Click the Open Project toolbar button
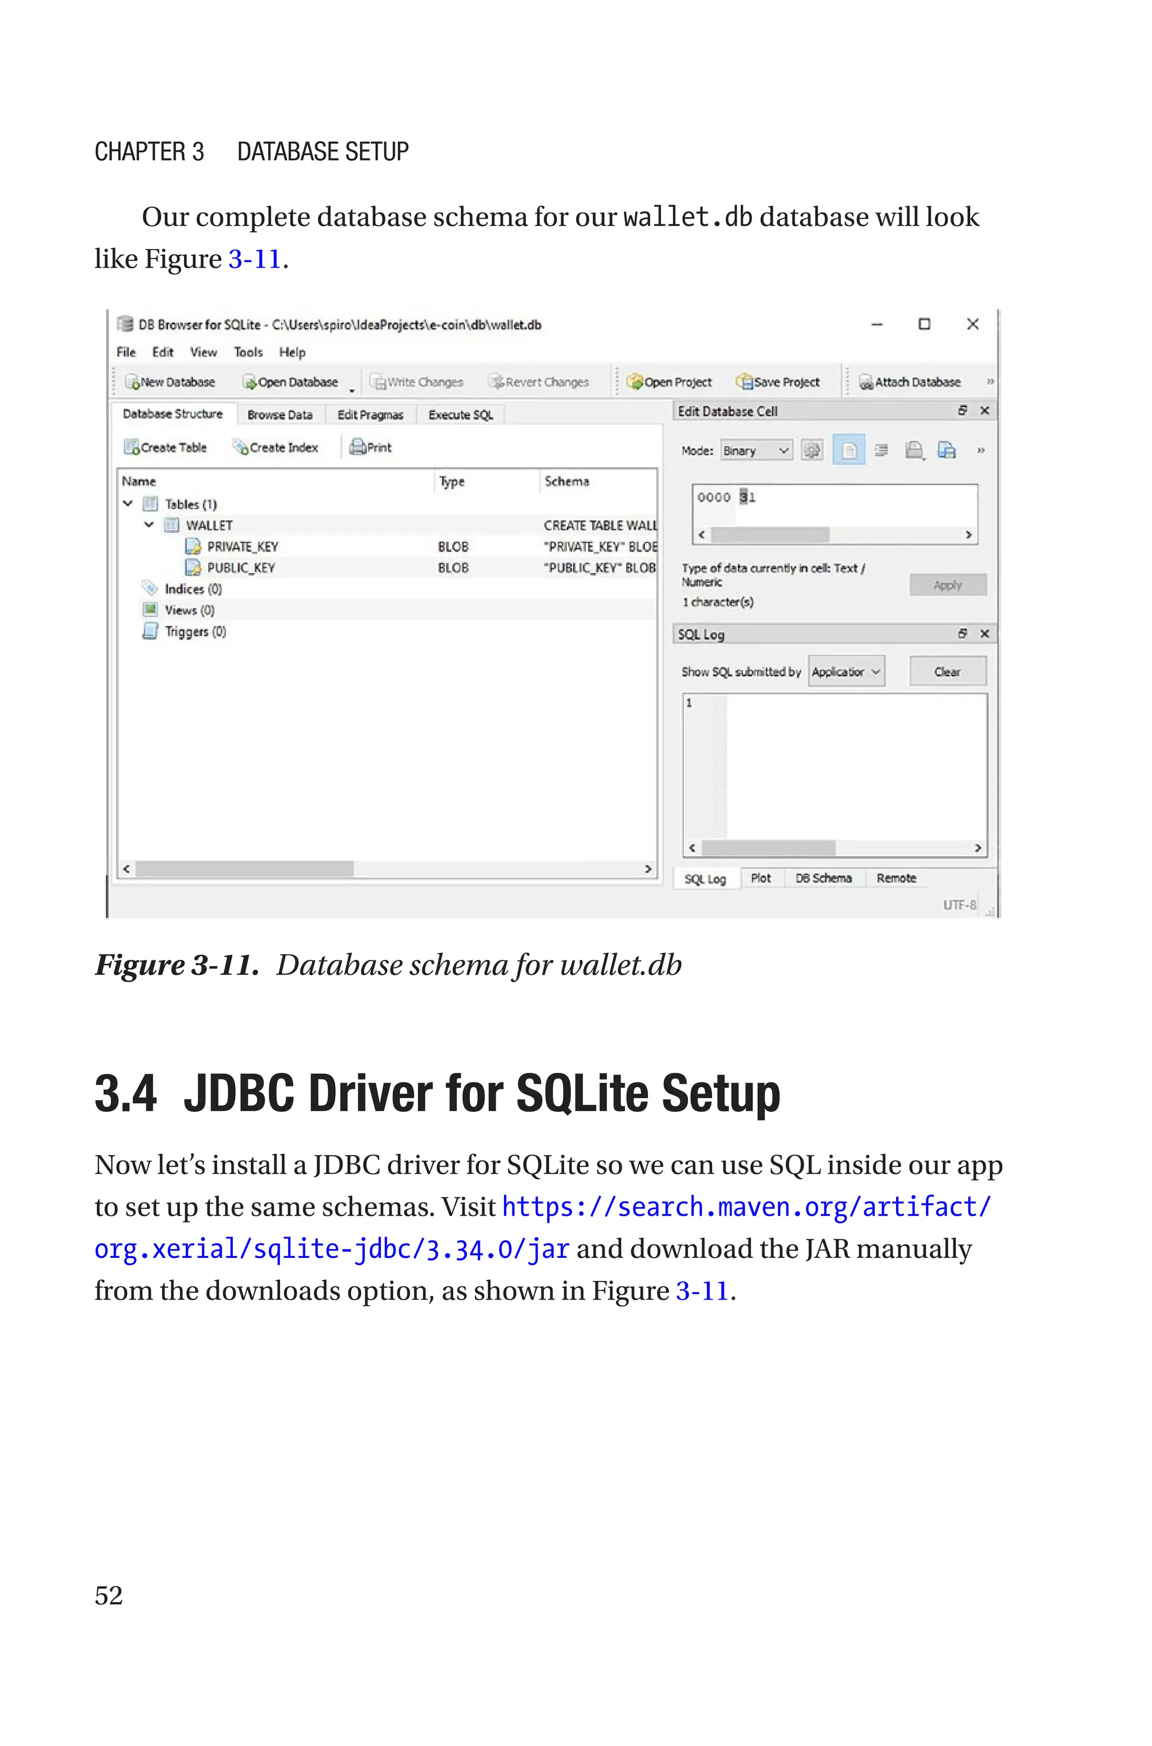The image size is (1152, 1746). coord(669,382)
